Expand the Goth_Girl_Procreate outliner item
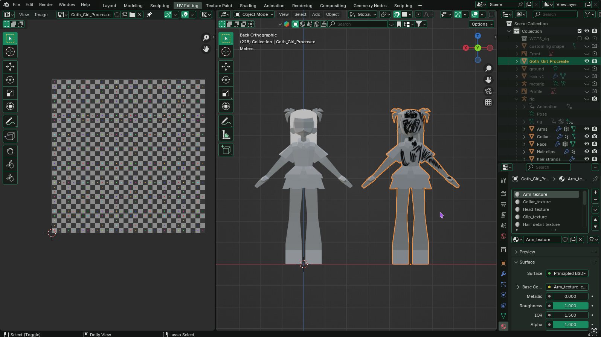Viewport: 601px width, 337px height. point(517,61)
